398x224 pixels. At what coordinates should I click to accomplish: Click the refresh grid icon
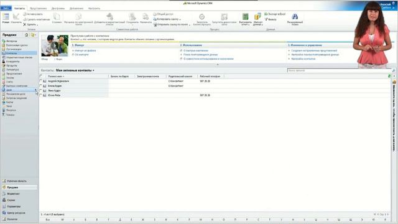[389, 76]
